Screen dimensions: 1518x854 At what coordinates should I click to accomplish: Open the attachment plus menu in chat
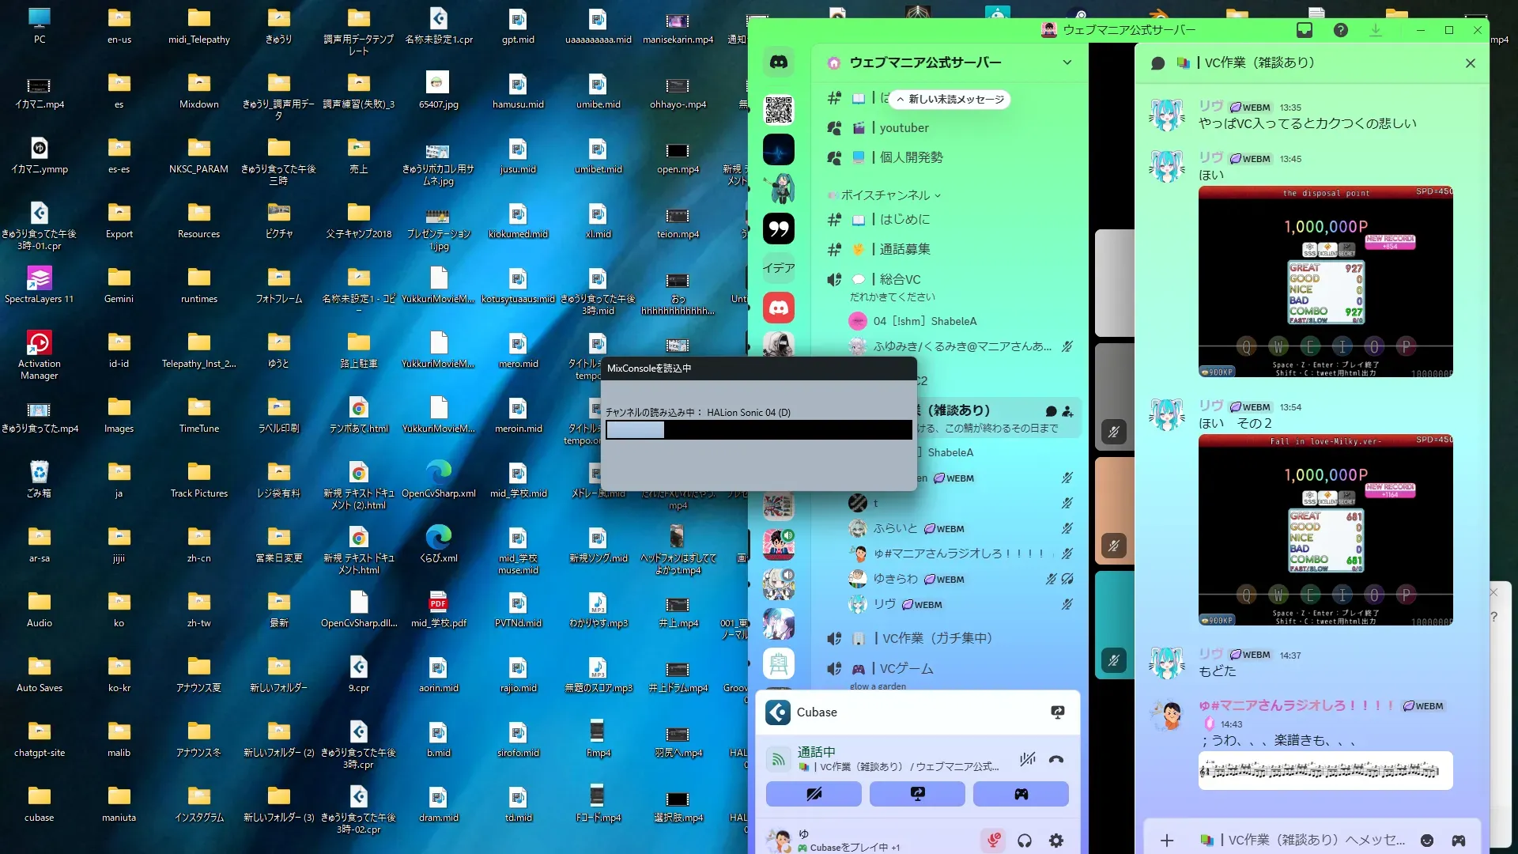1167,841
